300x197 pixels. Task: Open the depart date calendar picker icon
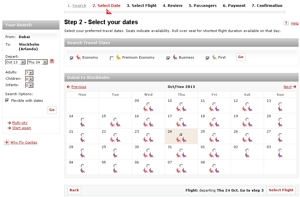[x=52, y=61]
